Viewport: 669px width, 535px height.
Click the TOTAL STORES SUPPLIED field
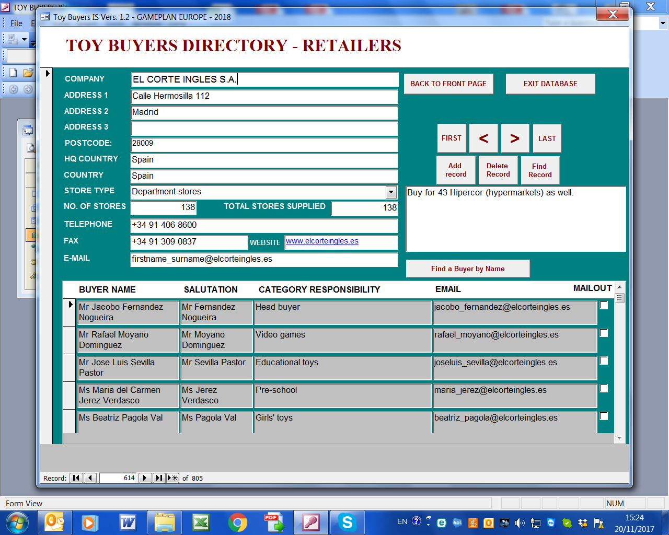point(365,208)
